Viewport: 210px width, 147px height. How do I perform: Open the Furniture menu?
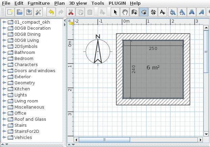tap(39, 3)
